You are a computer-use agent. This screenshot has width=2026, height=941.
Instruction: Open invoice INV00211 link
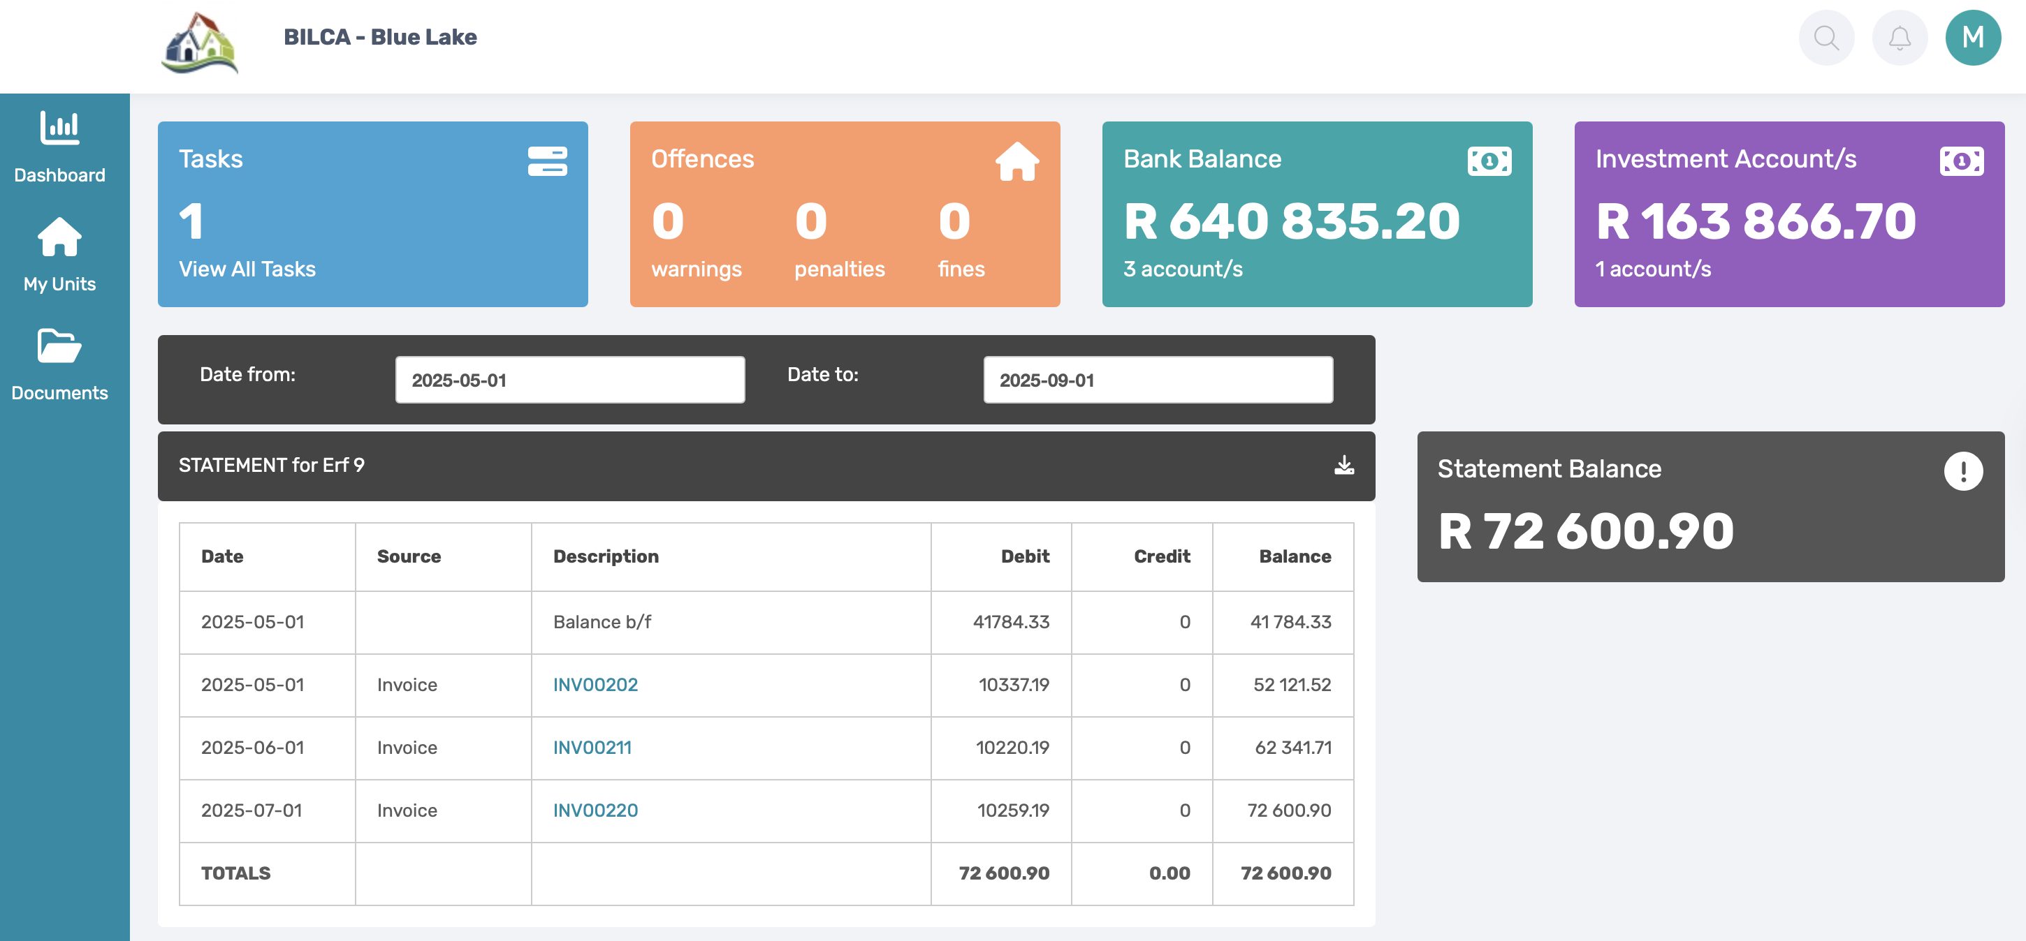click(x=592, y=748)
